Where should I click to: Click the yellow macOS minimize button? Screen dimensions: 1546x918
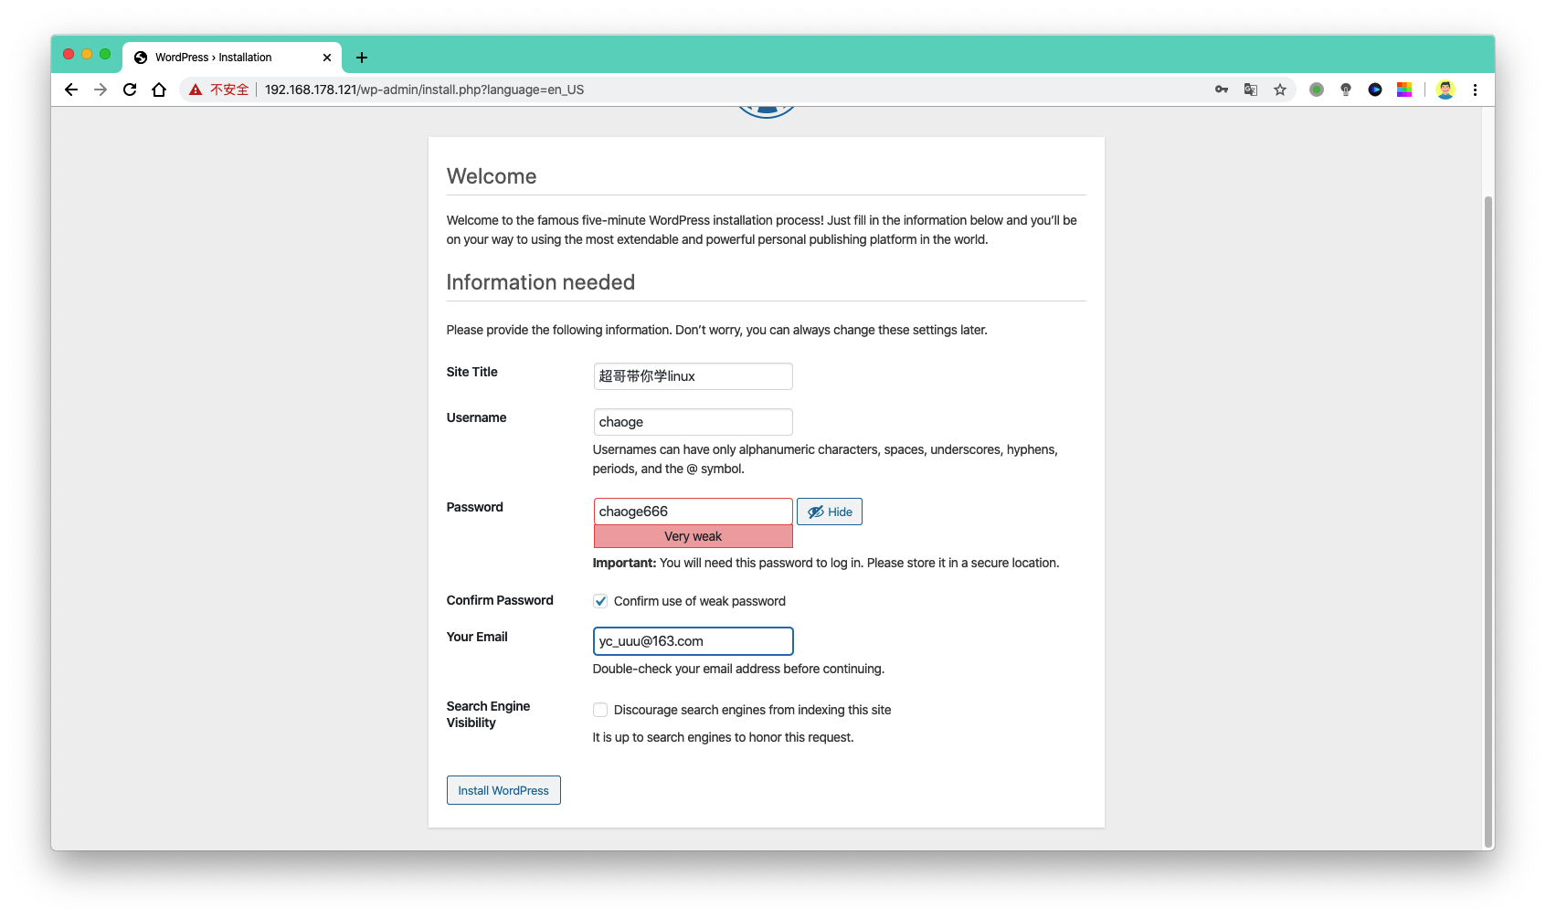tap(87, 55)
